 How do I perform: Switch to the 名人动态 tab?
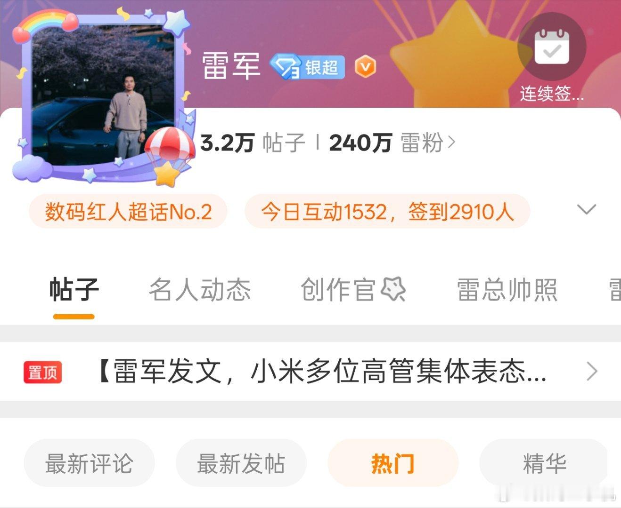[x=200, y=290]
